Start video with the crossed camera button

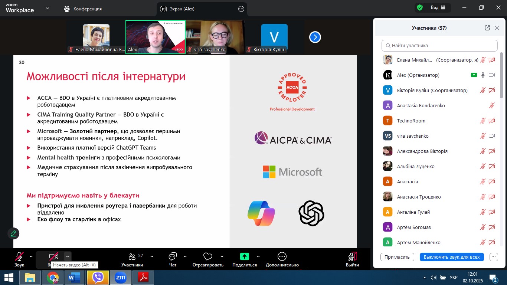[x=54, y=256]
